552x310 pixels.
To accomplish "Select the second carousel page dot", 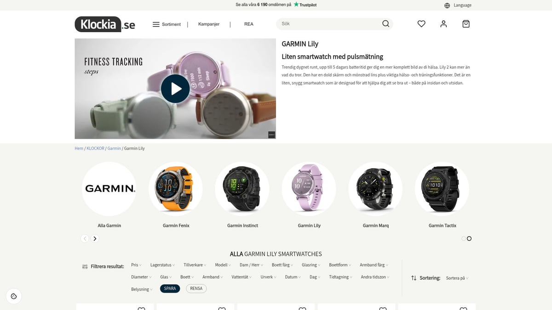I will [469, 238].
